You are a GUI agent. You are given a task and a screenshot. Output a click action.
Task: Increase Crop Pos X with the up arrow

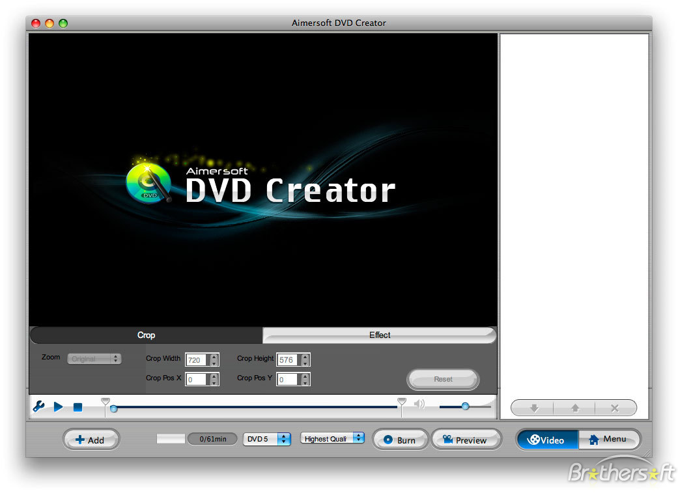(214, 376)
